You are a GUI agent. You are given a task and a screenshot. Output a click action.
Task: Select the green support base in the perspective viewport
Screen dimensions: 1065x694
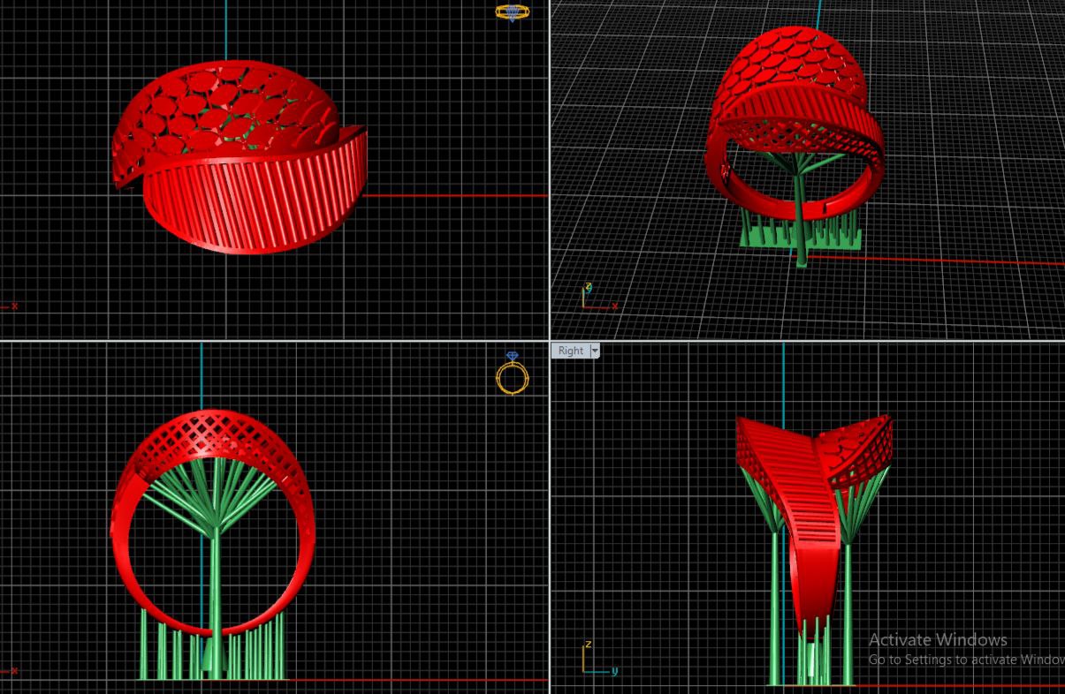click(x=800, y=238)
